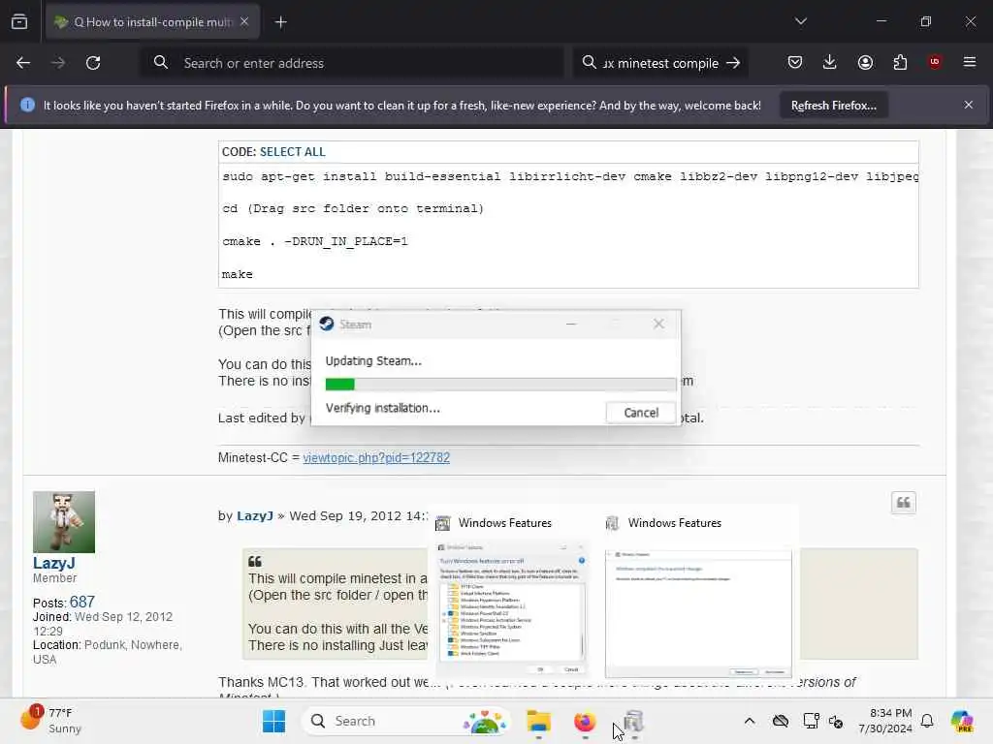Open the notifications bell
This screenshot has width=993, height=744.
[x=927, y=721]
